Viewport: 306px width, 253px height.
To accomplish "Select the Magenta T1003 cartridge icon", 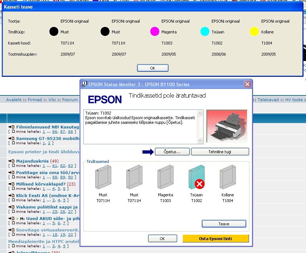I will tap(165, 177).
